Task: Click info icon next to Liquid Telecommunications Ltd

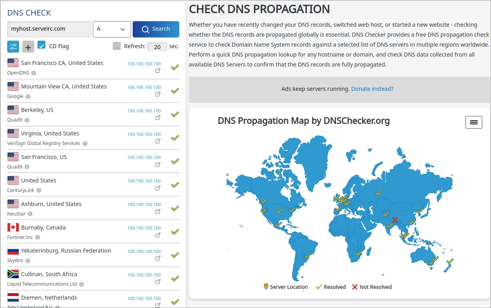Action: 81,284
